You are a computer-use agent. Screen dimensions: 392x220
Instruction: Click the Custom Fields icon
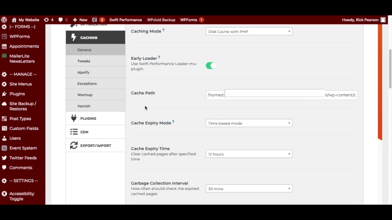(x=4, y=128)
